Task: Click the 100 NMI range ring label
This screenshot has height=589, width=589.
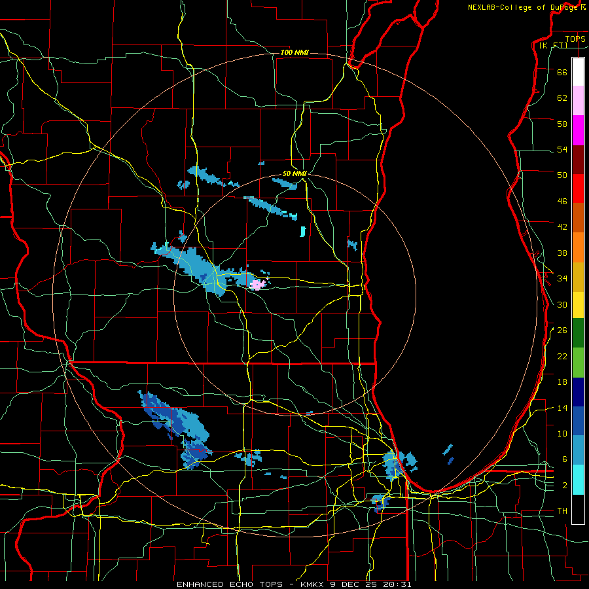Action: coord(294,52)
